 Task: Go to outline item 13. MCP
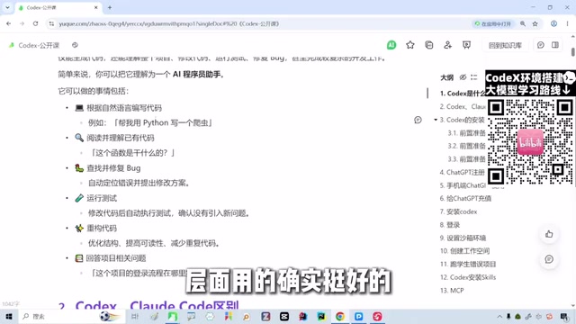coord(452,291)
